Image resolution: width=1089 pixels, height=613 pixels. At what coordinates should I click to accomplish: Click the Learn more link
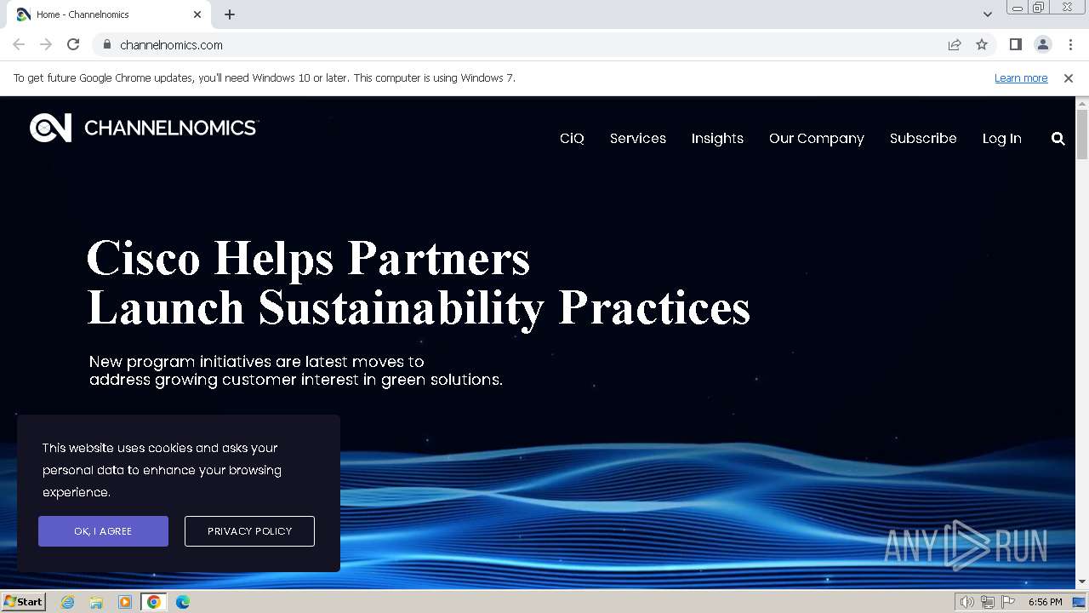point(1021,77)
